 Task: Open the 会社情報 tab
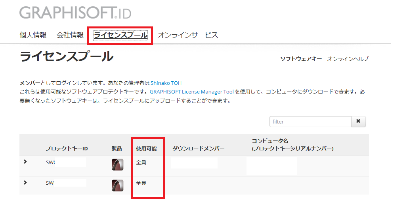pyautogui.click(x=70, y=35)
